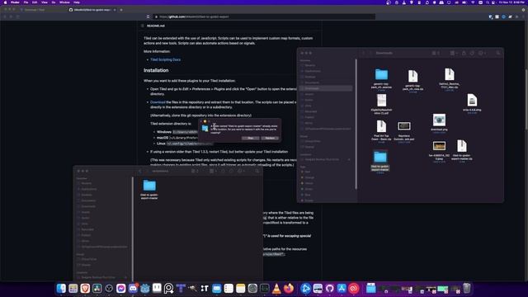This screenshot has height=297, width=528.
Task: Open the Mail app from the Dock
Action: (216, 289)
